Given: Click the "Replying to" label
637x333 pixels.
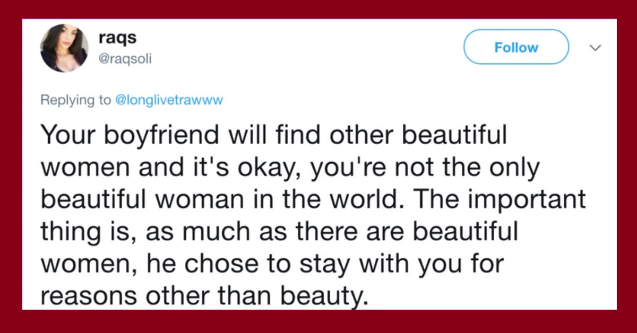Looking at the screenshot, I should pyautogui.click(x=76, y=101).
